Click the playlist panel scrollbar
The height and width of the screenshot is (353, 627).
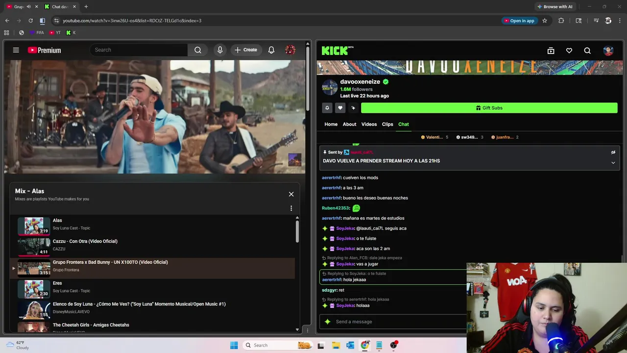pos(297,231)
